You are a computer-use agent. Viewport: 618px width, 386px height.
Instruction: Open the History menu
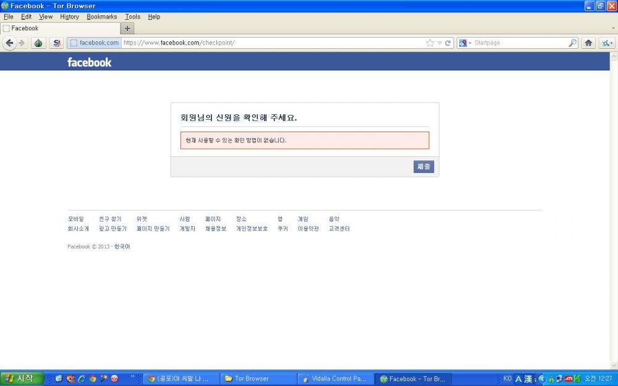point(69,17)
